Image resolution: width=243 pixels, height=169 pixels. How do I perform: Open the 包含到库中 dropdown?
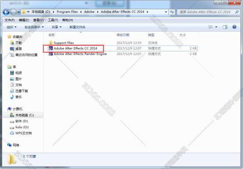pyautogui.click(x=34, y=27)
